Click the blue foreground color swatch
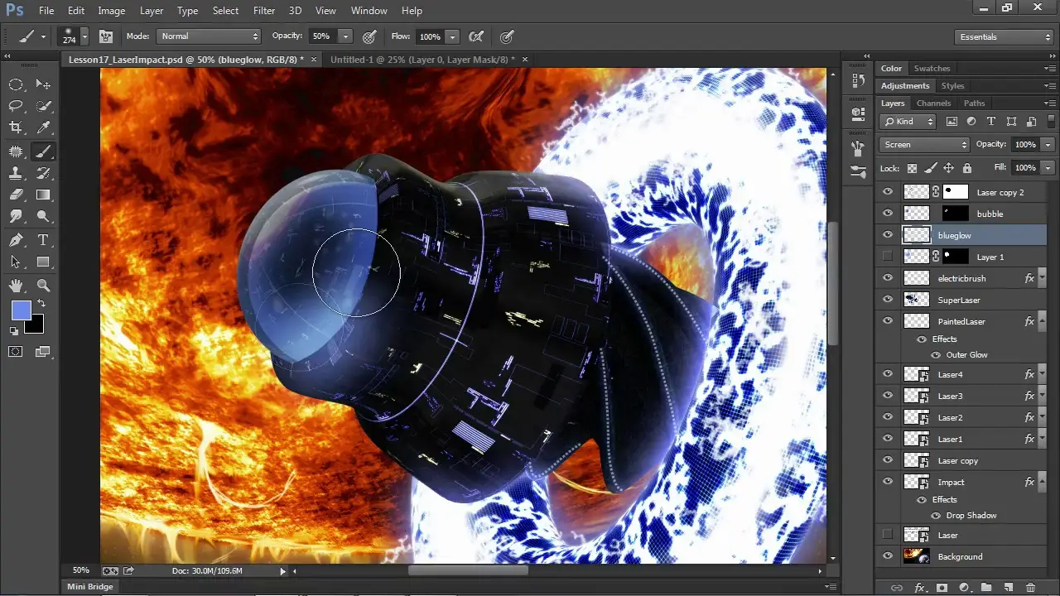1060x596 pixels. 21,310
